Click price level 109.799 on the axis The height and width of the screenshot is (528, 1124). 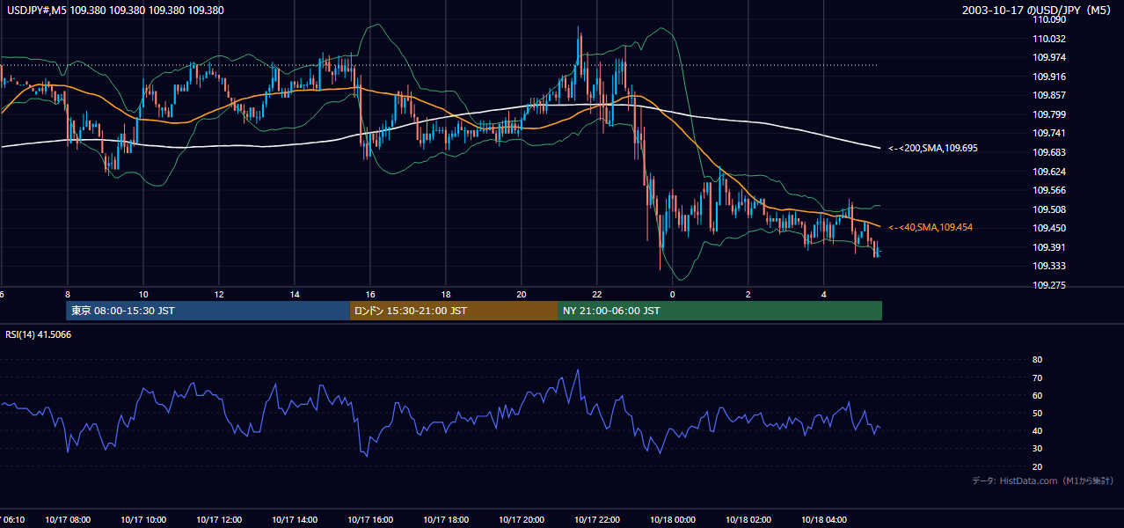1050,114
